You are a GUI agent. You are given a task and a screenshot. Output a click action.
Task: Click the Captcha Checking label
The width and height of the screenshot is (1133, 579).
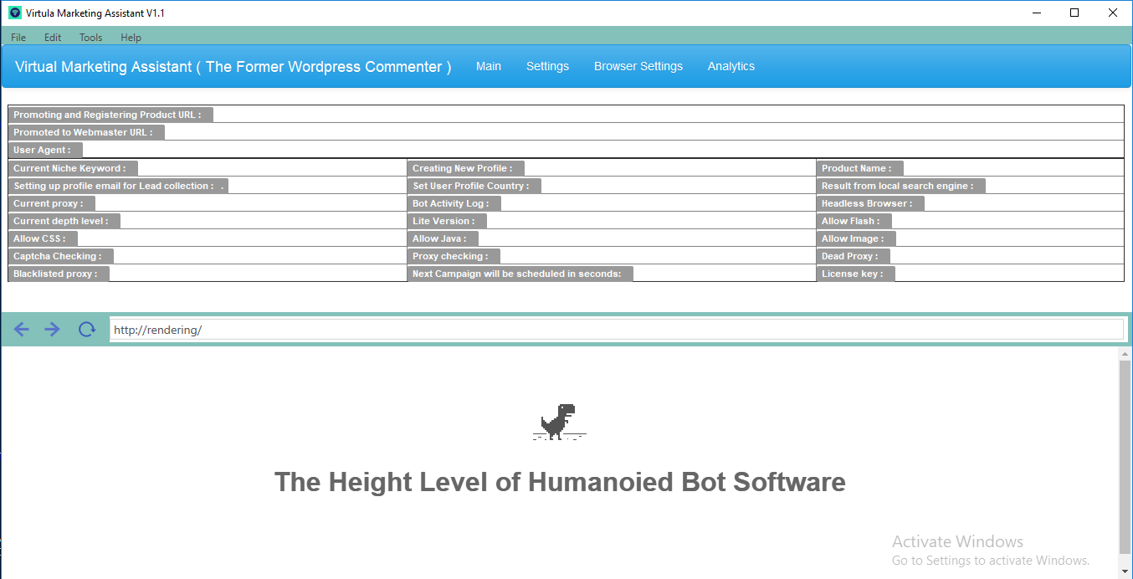pos(59,255)
